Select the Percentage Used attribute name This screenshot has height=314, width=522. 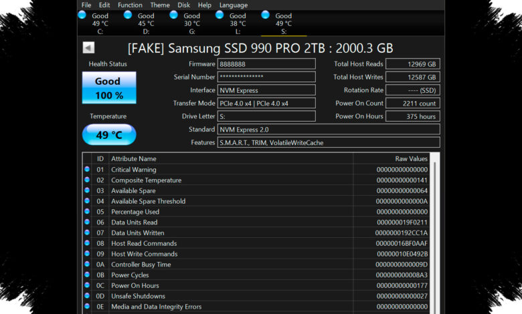pyautogui.click(x=135, y=212)
